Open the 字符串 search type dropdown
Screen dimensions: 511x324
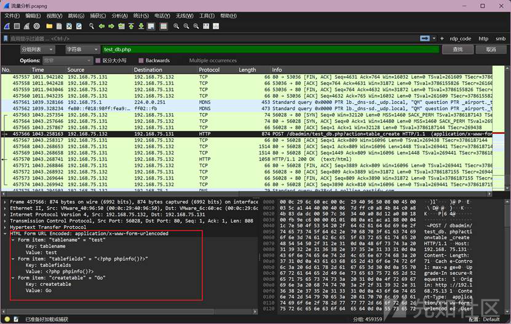click(82, 50)
